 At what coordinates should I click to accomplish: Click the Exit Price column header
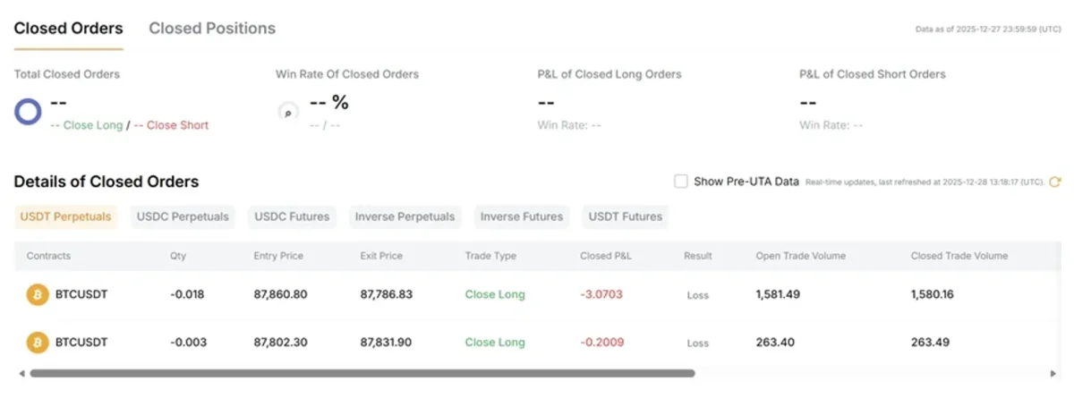[382, 256]
